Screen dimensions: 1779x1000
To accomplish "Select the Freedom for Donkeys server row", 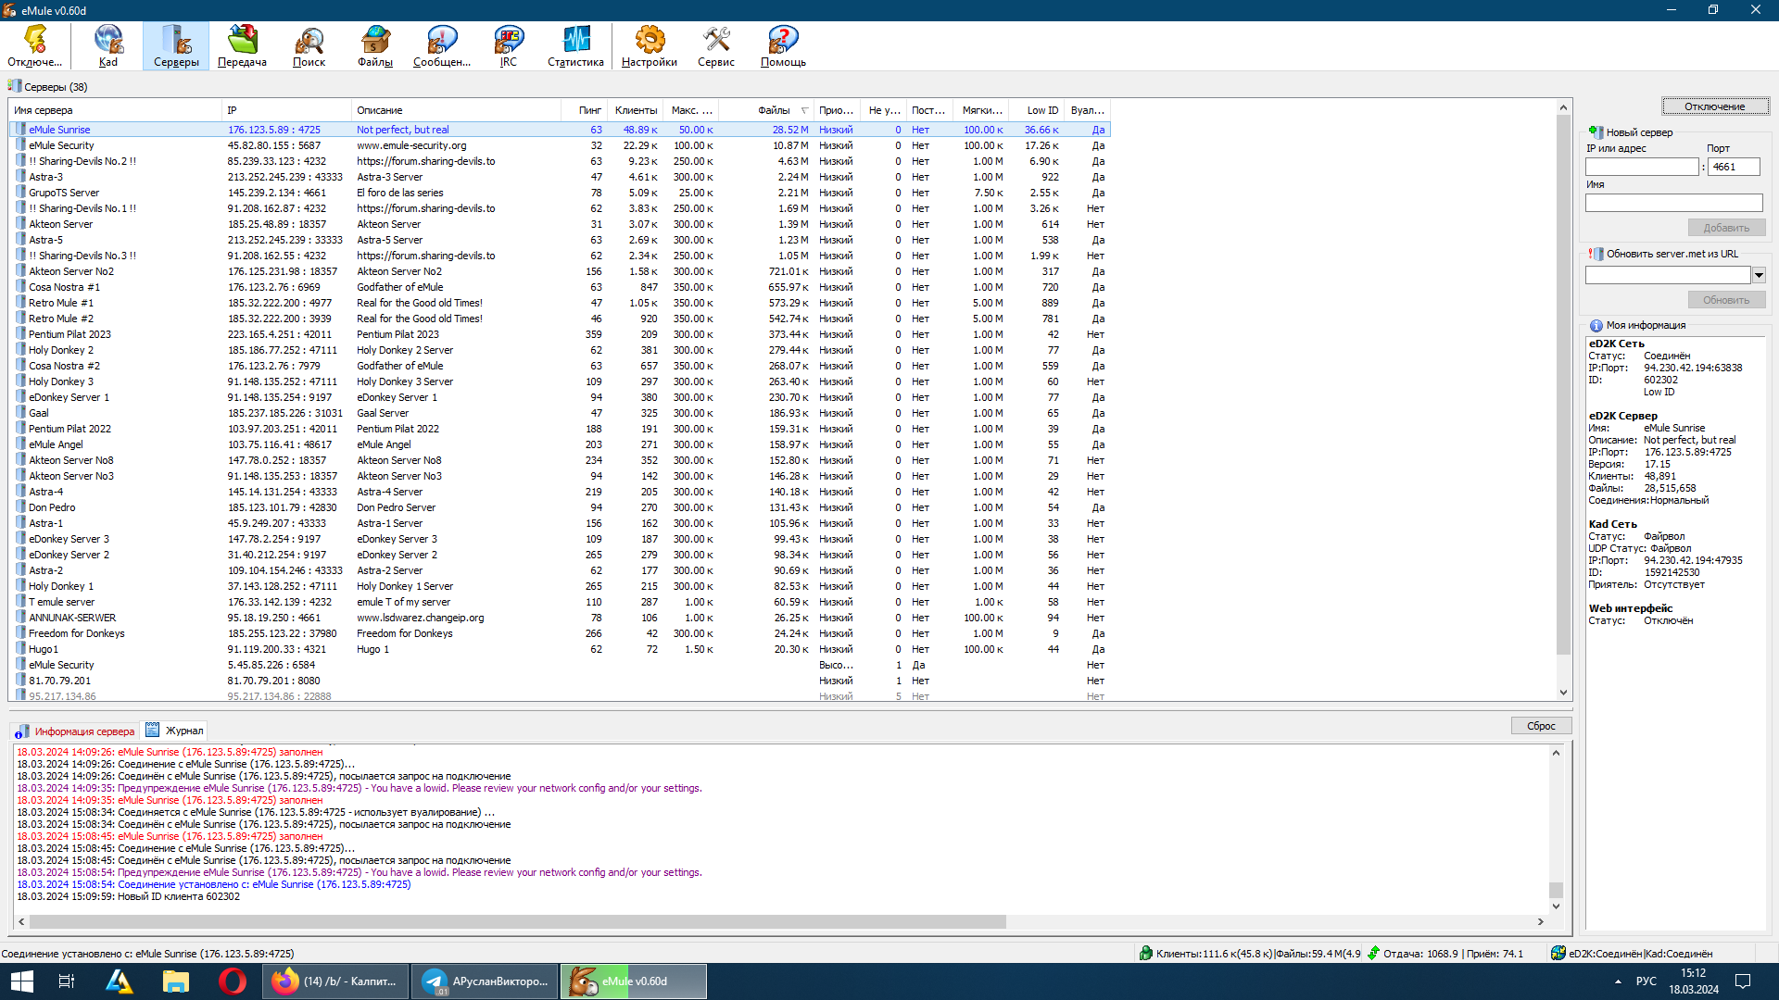I will [560, 633].
